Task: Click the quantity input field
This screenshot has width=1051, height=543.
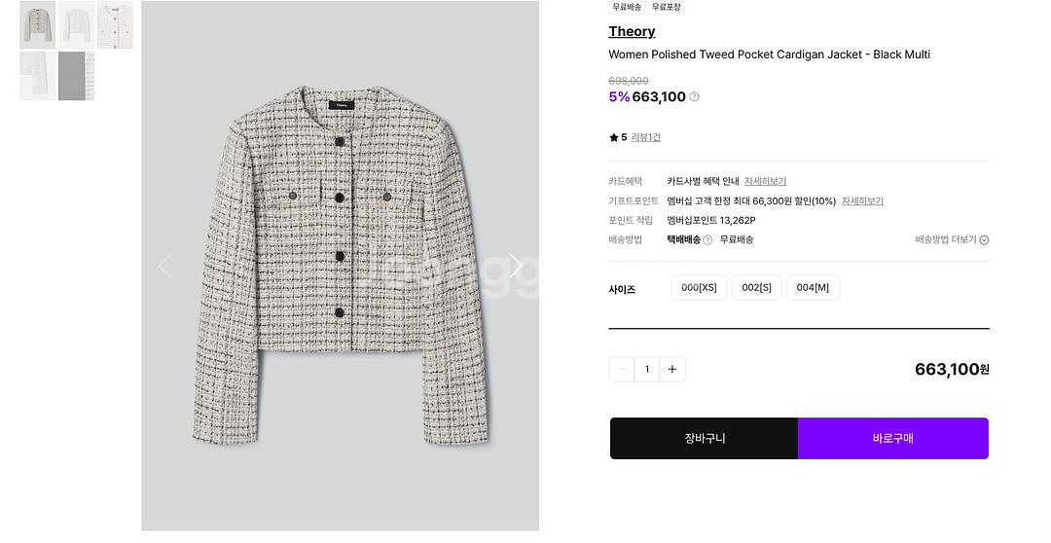Action: [x=647, y=369]
